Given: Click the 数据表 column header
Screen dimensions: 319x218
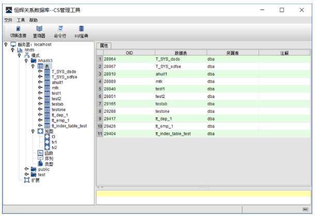Looking at the screenshot, I should [x=180, y=53].
